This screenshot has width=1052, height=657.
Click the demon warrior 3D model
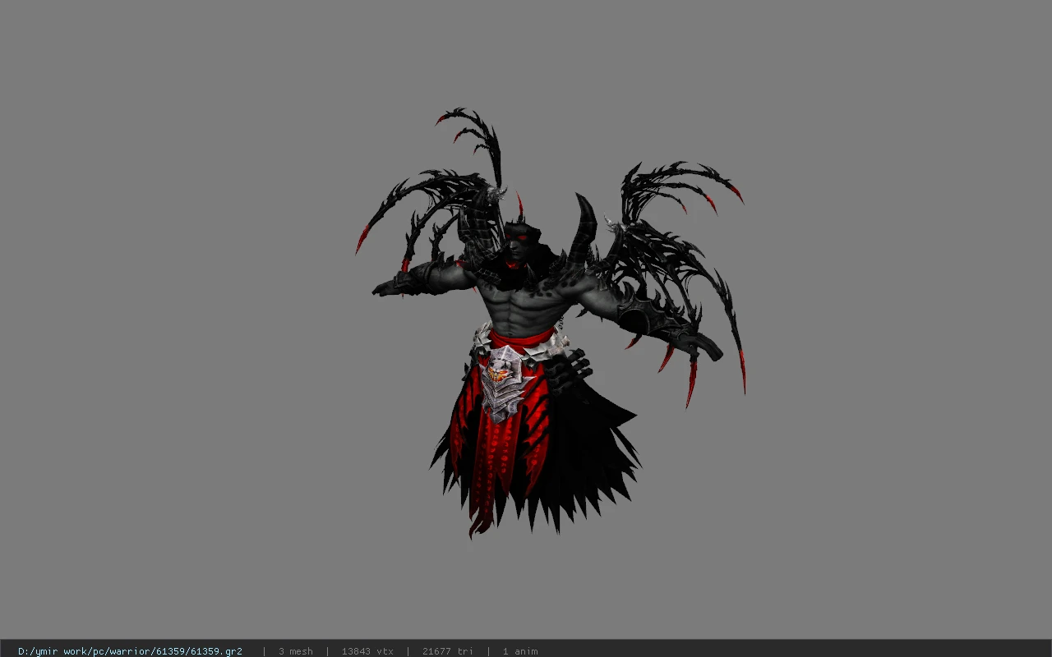(x=549, y=322)
